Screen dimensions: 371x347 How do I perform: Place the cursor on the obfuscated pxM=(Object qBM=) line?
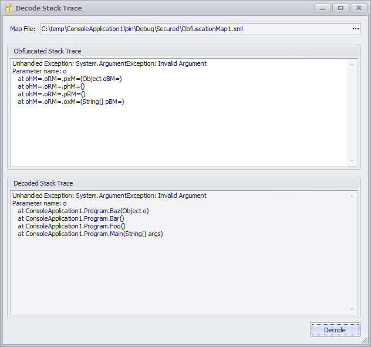pos(69,79)
